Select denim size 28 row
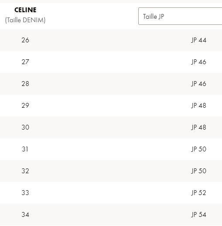The height and width of the screenshot is (226, 222). click(x=111, y=84)
